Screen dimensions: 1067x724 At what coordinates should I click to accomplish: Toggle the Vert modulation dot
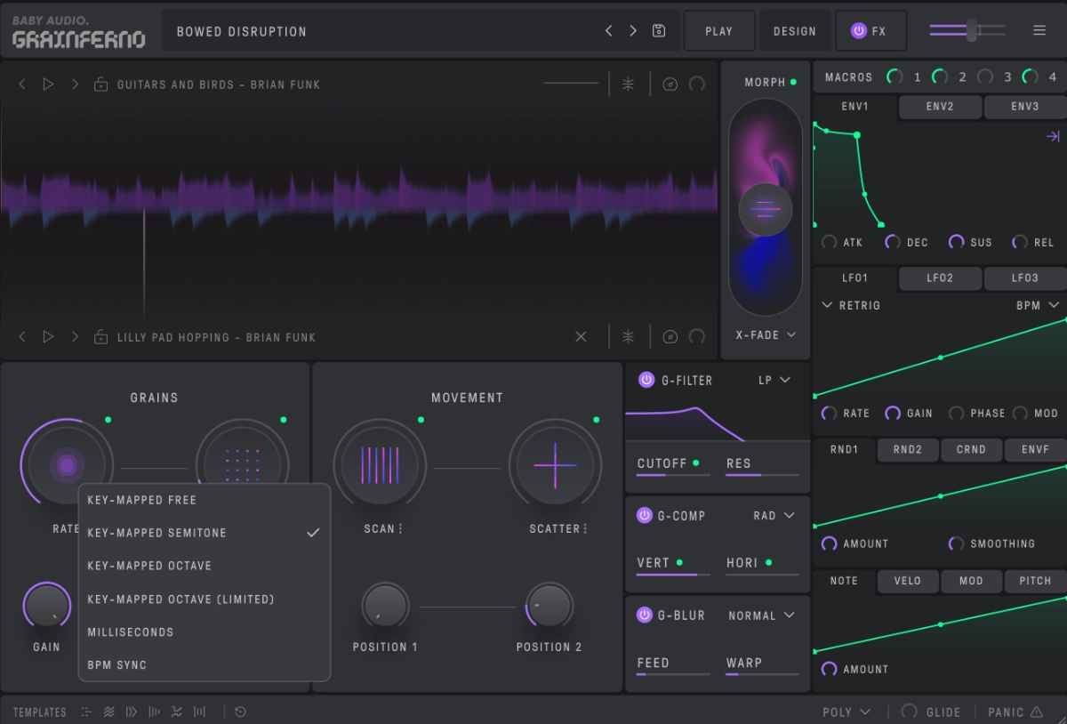point(679,562)
